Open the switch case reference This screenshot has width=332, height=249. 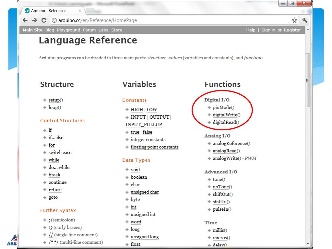[60, 152]
